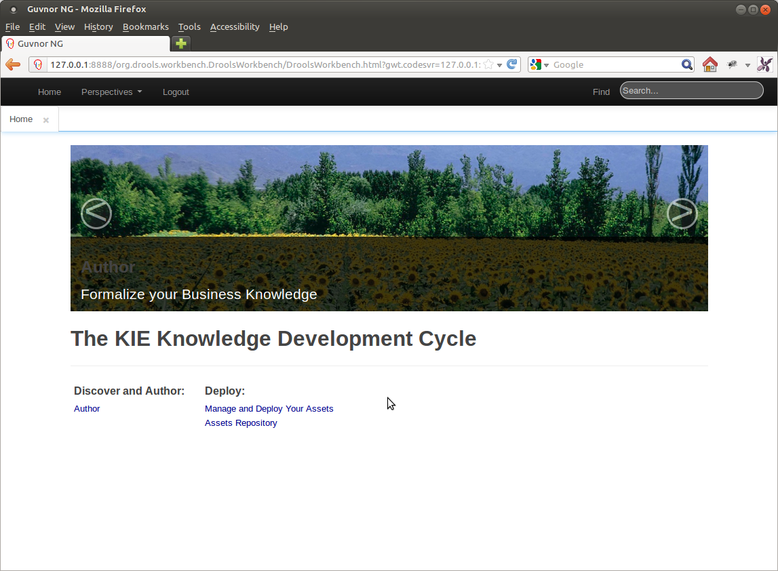Open the search engine selector dropdown
The height and width of the screenshot is (571, 778).
coord(539,64)
